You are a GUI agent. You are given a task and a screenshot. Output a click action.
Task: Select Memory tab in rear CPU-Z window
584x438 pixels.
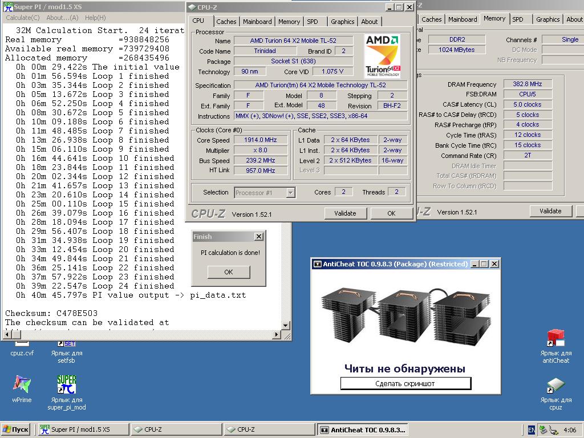tap(494, 19)
